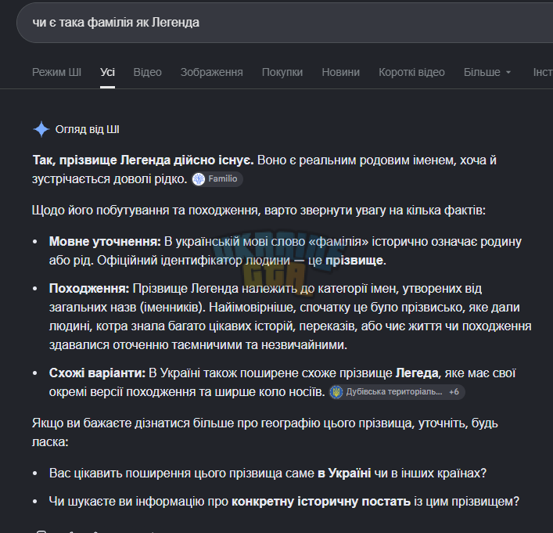
Task: Click 'конкретну історичну постать' bold text
Action: (x=321, y=501)
